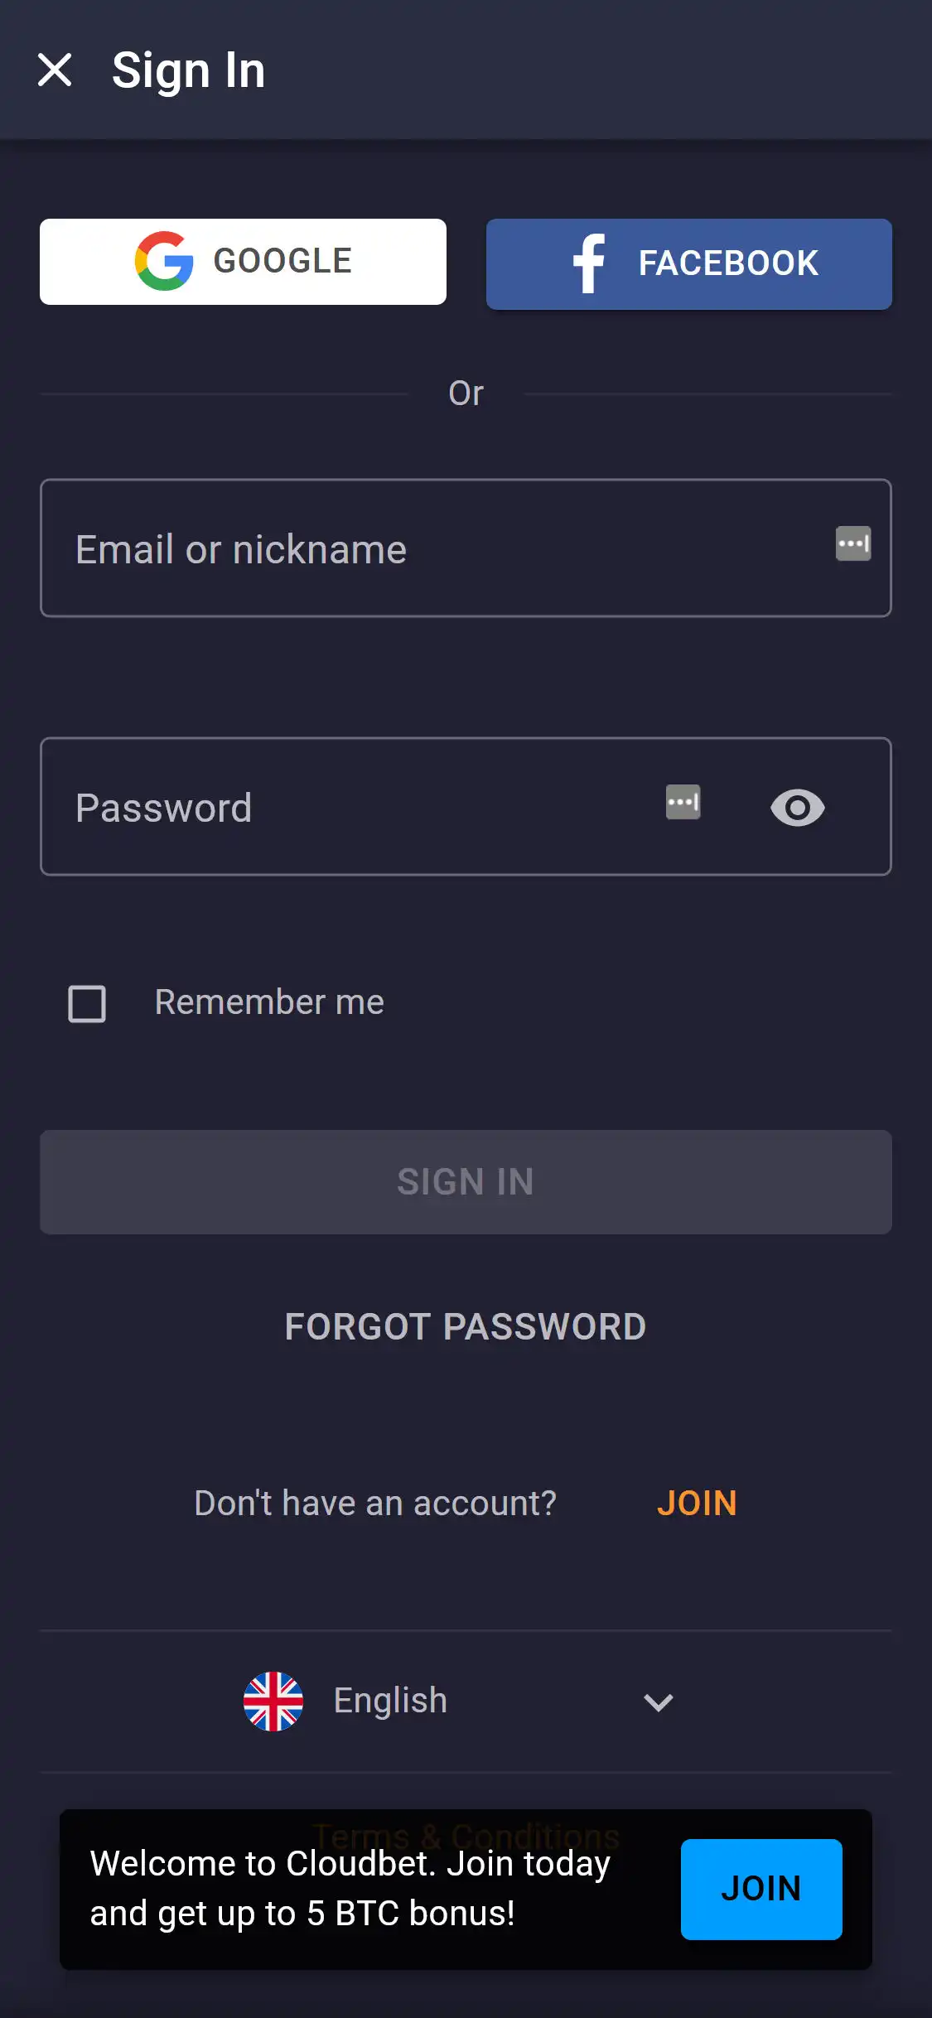932x2018 pixels.
Task: Sign in with Google button
Action: [x=243, y=262]
